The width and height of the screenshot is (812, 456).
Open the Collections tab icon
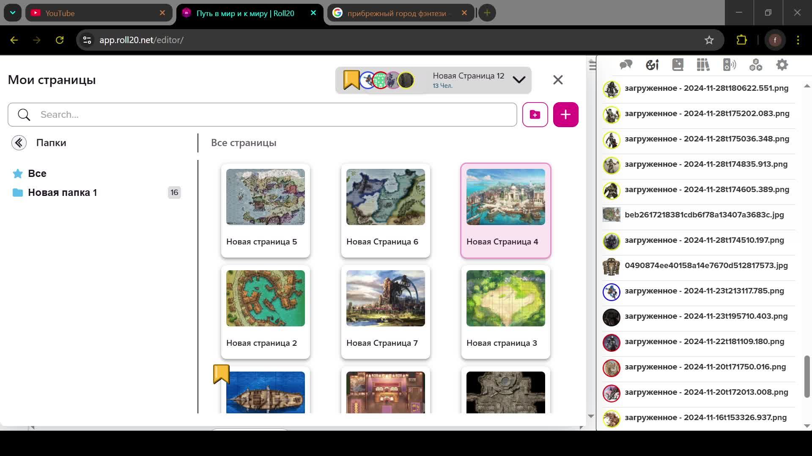756,65
